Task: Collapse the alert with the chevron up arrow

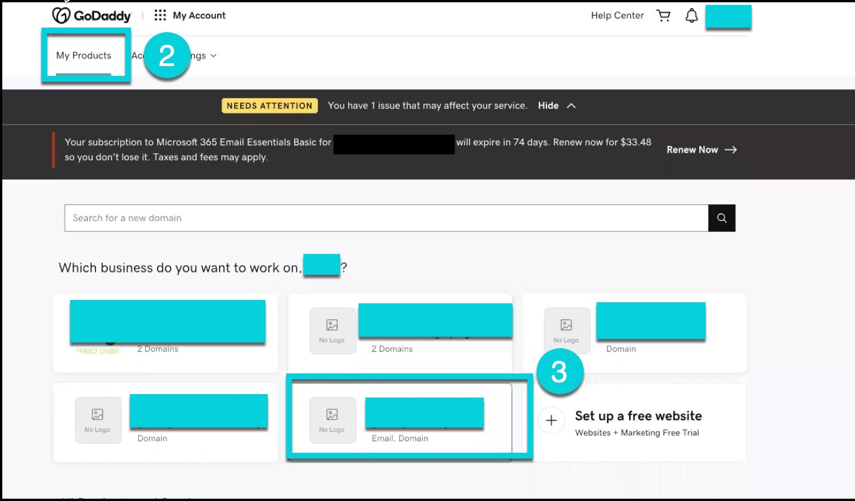Action: click(571, 106)
